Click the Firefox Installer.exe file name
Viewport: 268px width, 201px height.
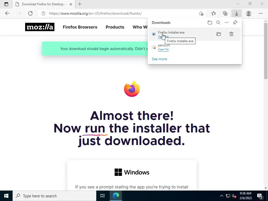coord(171,32)
